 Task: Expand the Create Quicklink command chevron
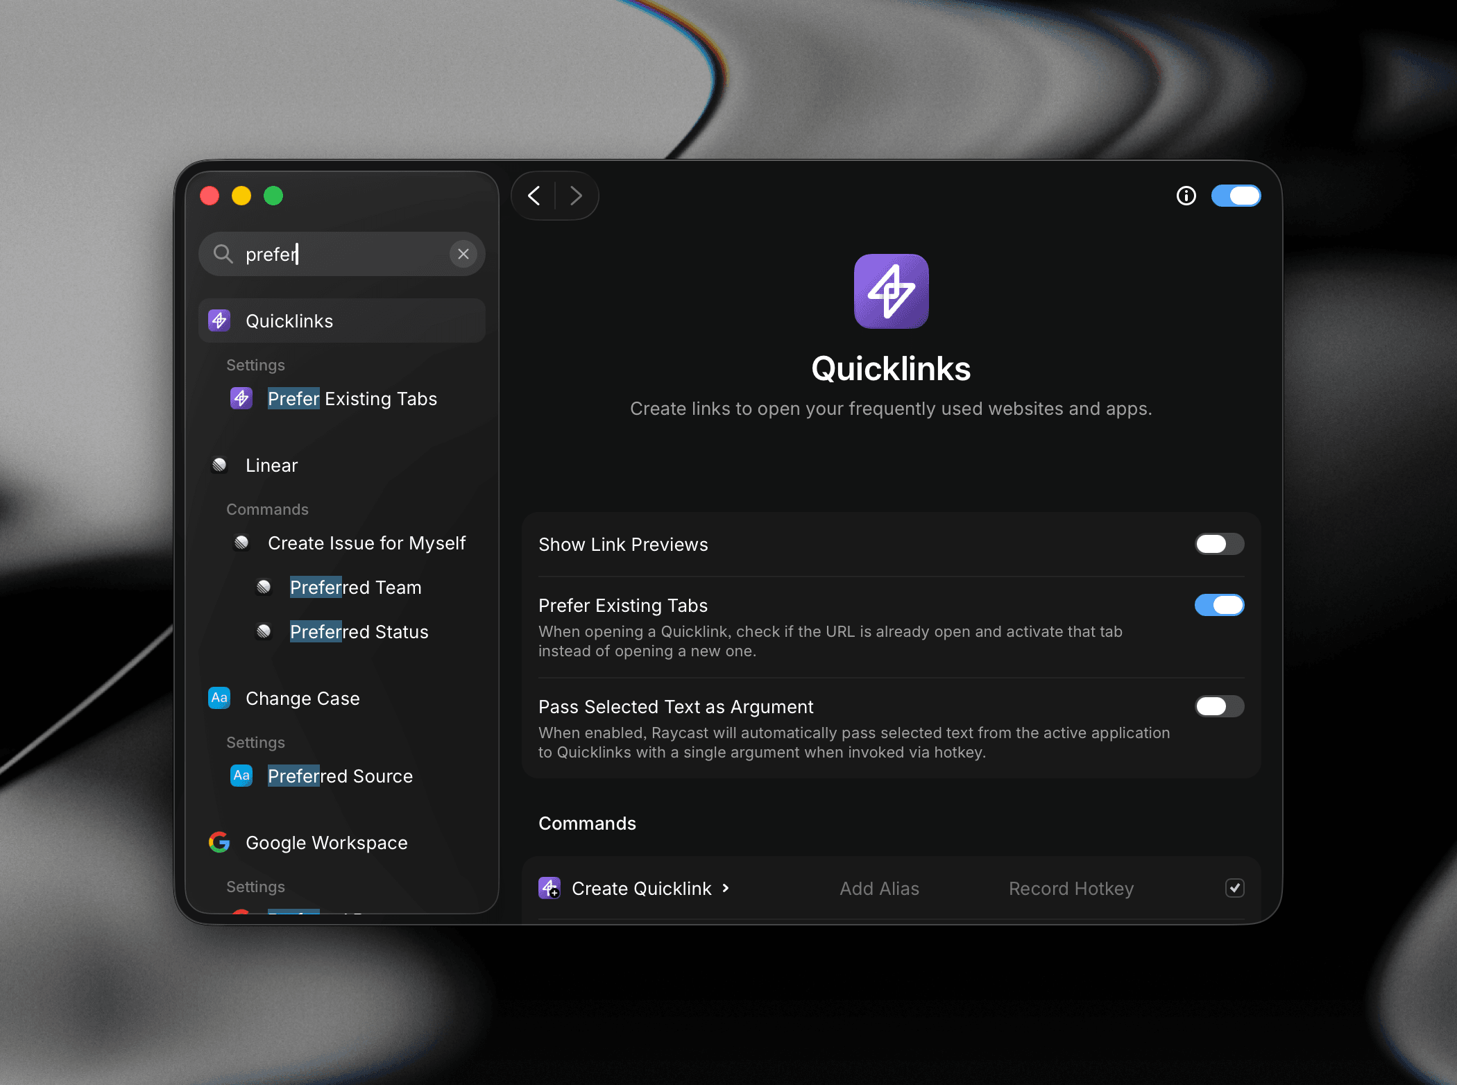[726, 888]
